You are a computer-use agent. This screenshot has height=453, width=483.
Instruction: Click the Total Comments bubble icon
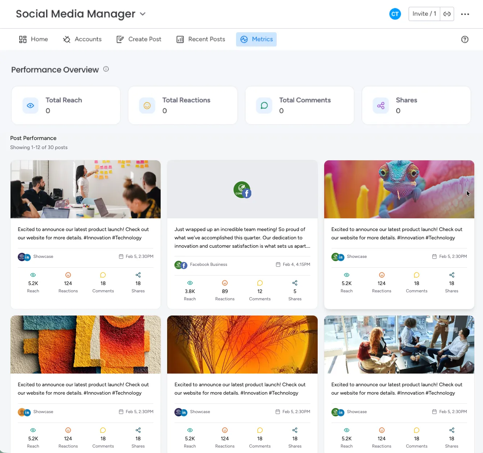[x=264, y=106]
